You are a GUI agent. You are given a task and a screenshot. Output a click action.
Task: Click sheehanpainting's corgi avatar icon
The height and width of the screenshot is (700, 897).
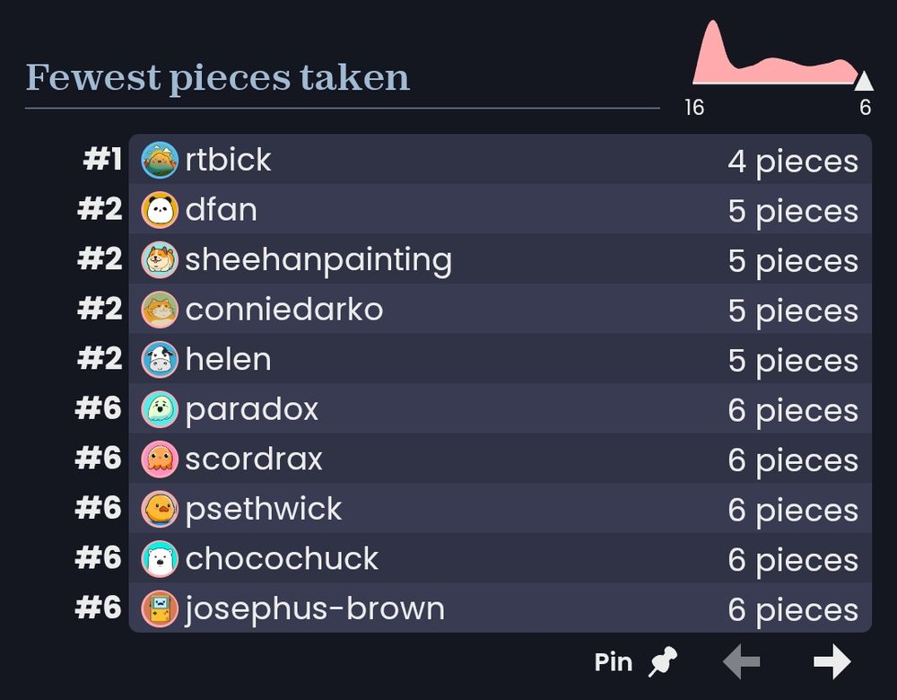160,259
